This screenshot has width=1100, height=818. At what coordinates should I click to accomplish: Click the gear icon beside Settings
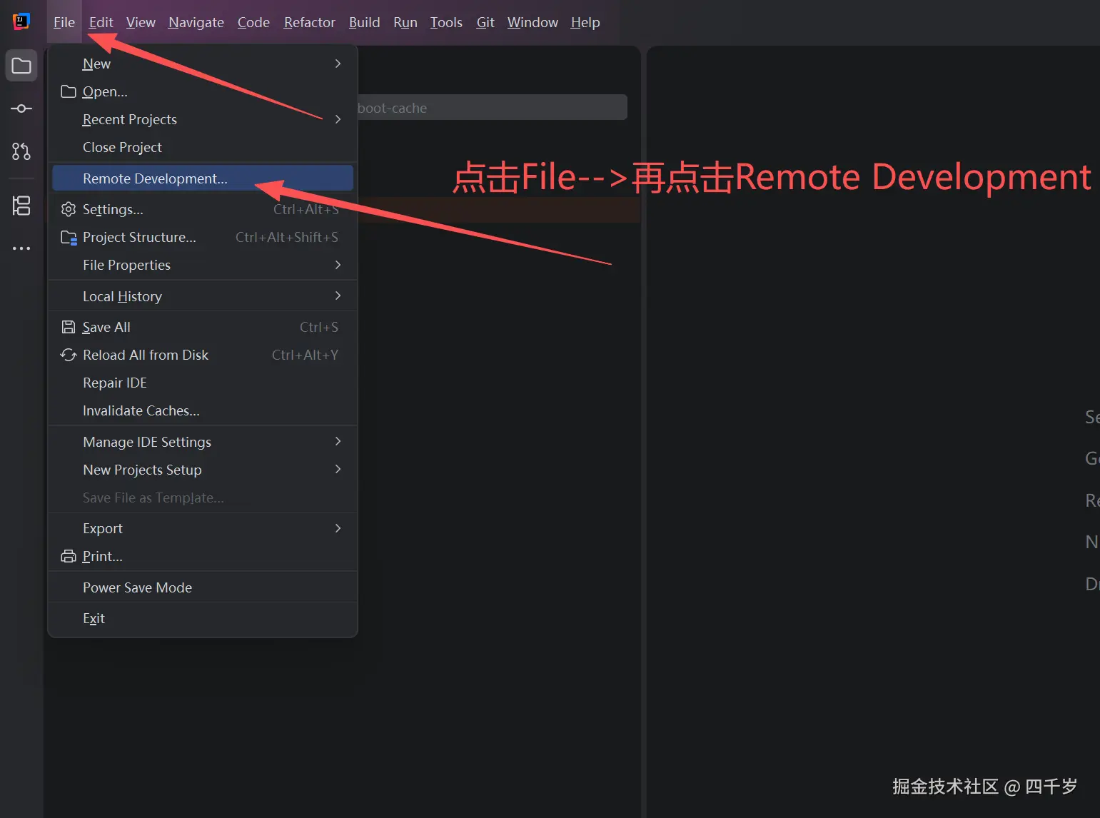(68, 208)
